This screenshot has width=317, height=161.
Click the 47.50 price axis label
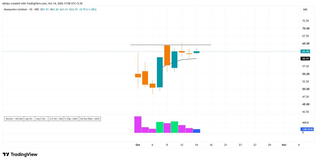pyautogui.click(x=305, y=96)
